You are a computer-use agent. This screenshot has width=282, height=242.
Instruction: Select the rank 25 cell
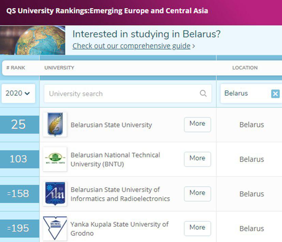click(x=19, y=124)
